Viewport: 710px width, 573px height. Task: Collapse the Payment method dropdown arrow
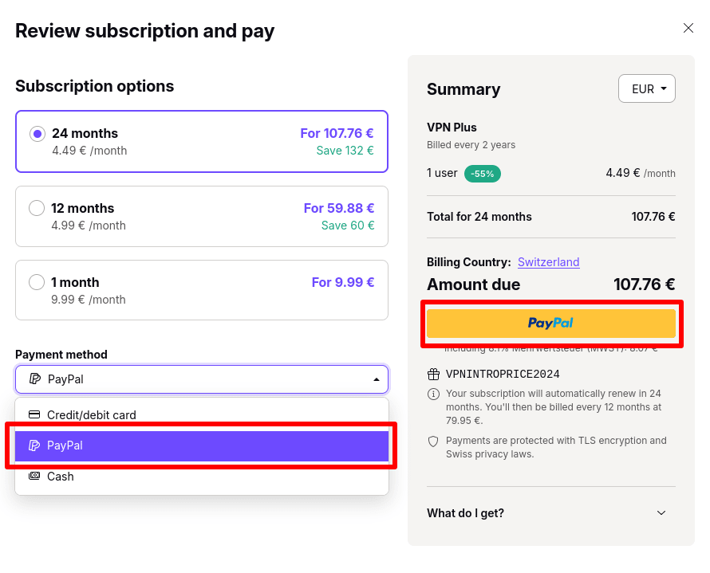click(377, 379)
